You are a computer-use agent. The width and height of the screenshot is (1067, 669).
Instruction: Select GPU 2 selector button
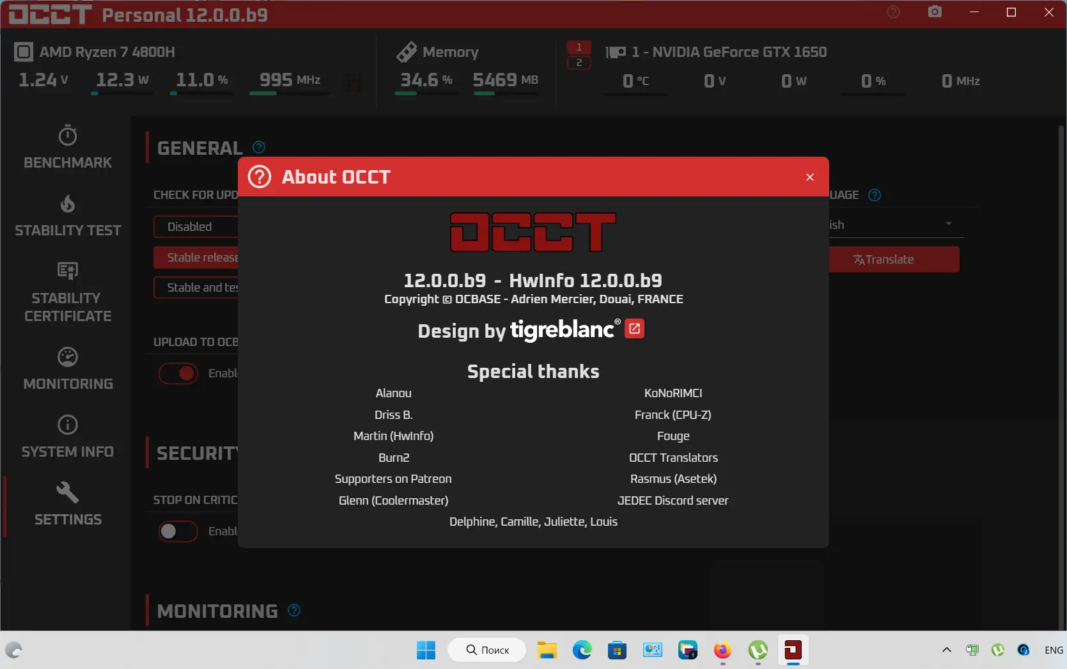(x=579, y=63)
